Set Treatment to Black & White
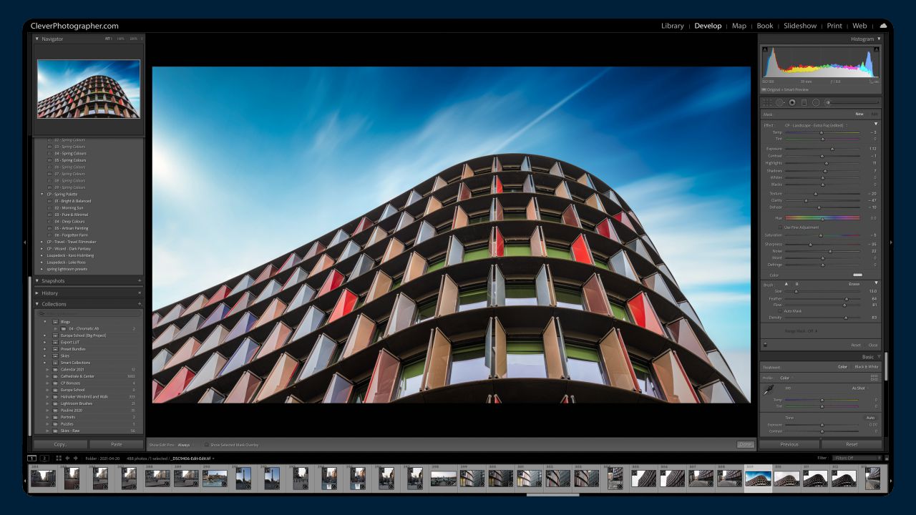This screenshot has width=916, height=515. 867,367
